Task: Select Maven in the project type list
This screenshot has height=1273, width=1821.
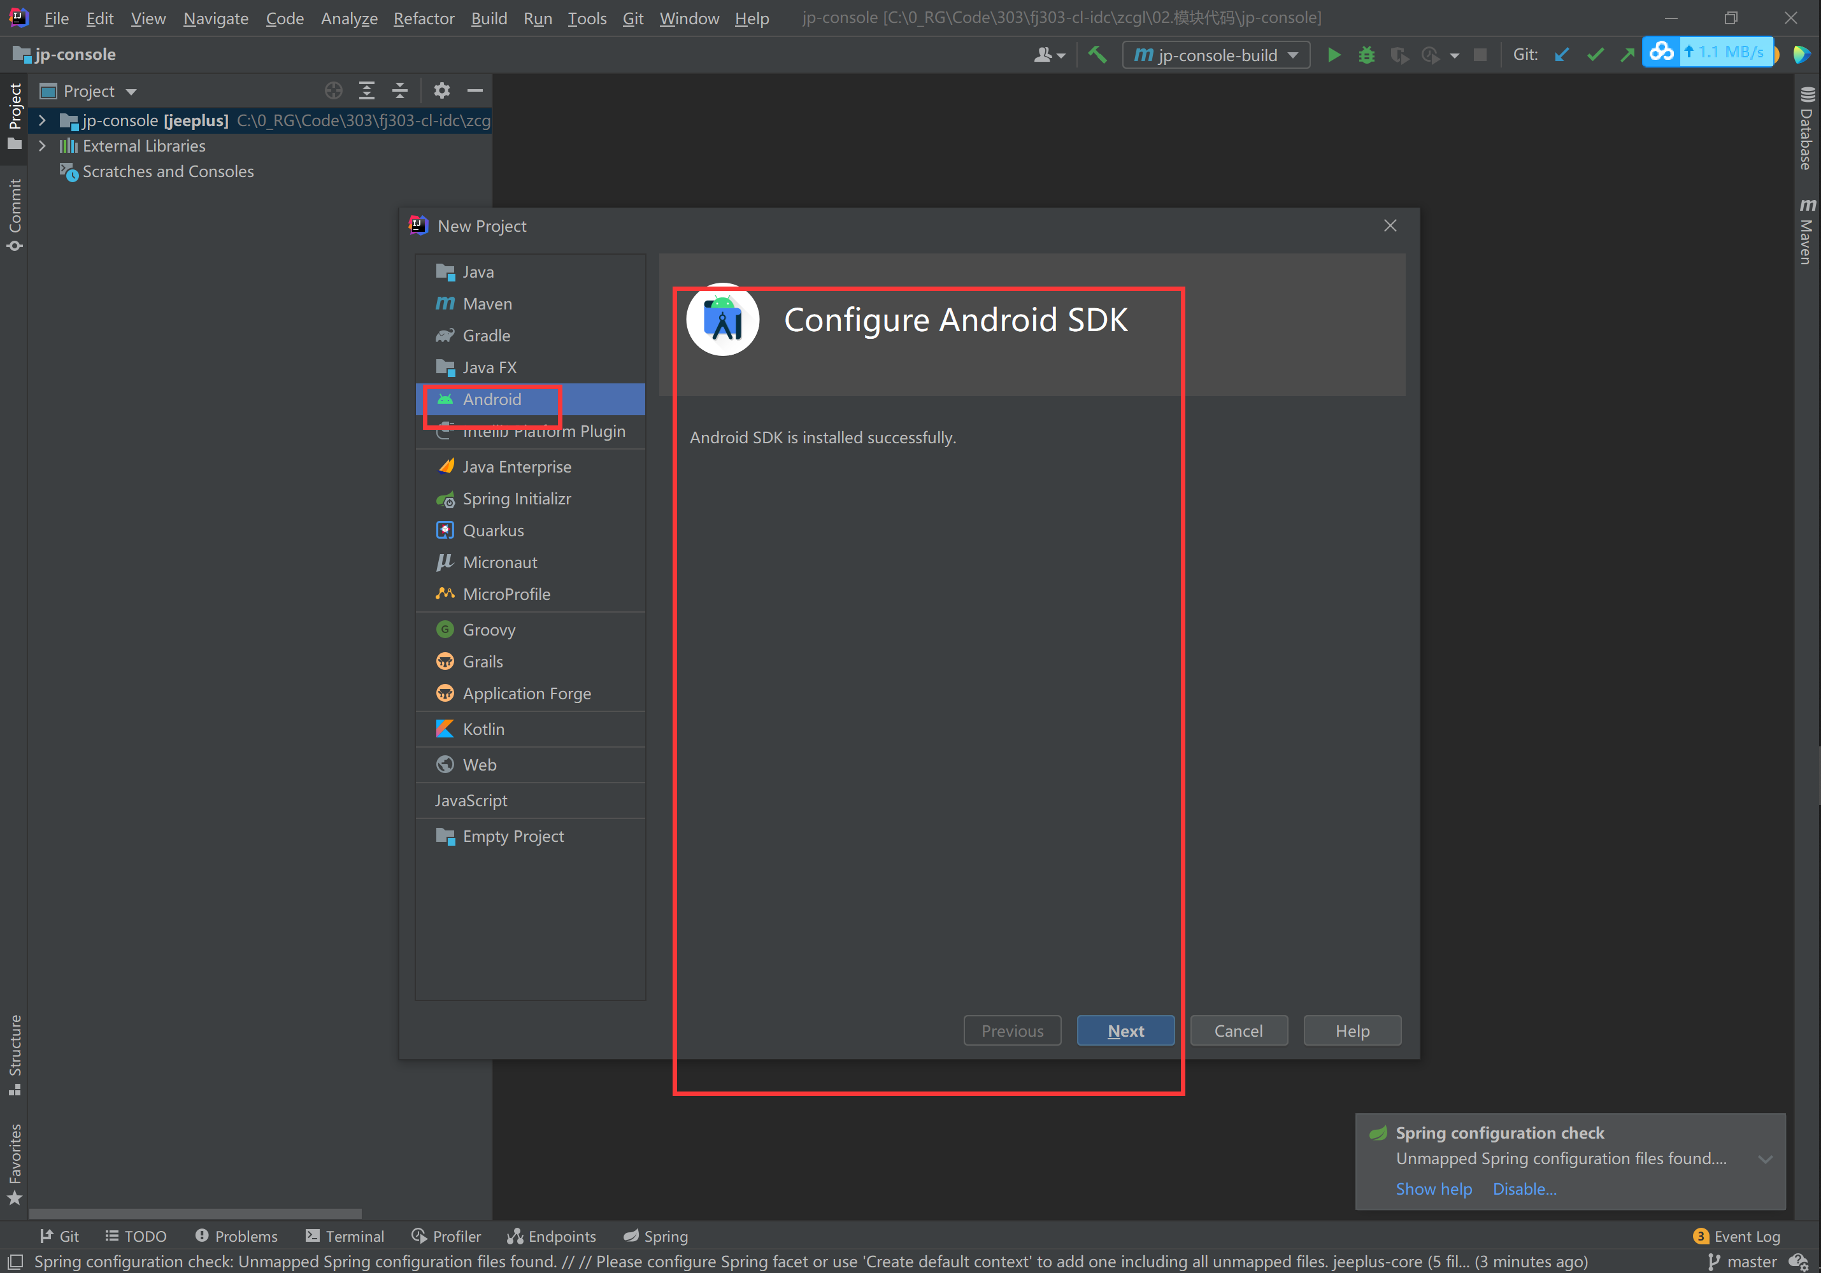Action: [530, 304]
